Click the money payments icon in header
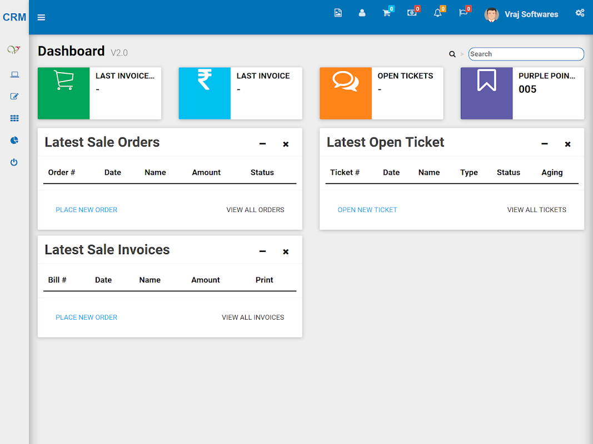593x444 pixels. [412, 13]
